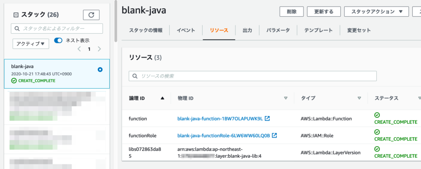Image resolution: width=421 pixels, height=169 pixels.
Task: Click the blank-java stack creation timestamp
Action: [x=41, y=74]
